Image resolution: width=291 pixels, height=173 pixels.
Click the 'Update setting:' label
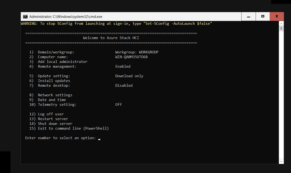[54, 76]
